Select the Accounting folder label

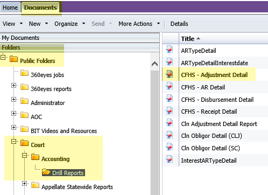tap(55, 159)
